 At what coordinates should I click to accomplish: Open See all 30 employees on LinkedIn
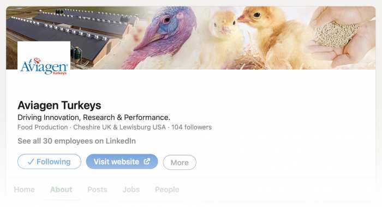[76, 141]
